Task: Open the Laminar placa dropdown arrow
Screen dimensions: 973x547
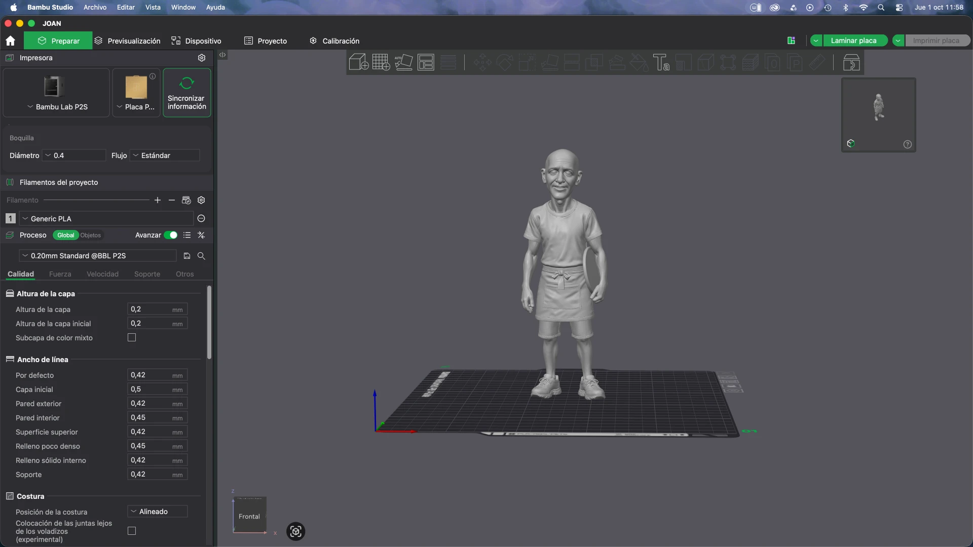Action: point(816,41)
